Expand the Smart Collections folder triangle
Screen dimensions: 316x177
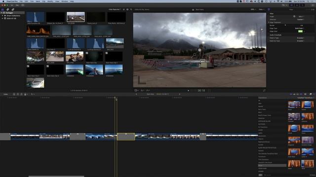pyautogui.click(x=2, y=15)
